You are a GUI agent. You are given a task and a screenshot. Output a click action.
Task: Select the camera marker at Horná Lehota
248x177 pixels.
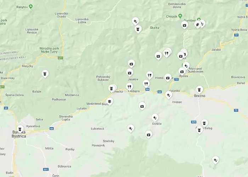pos(168,78)
